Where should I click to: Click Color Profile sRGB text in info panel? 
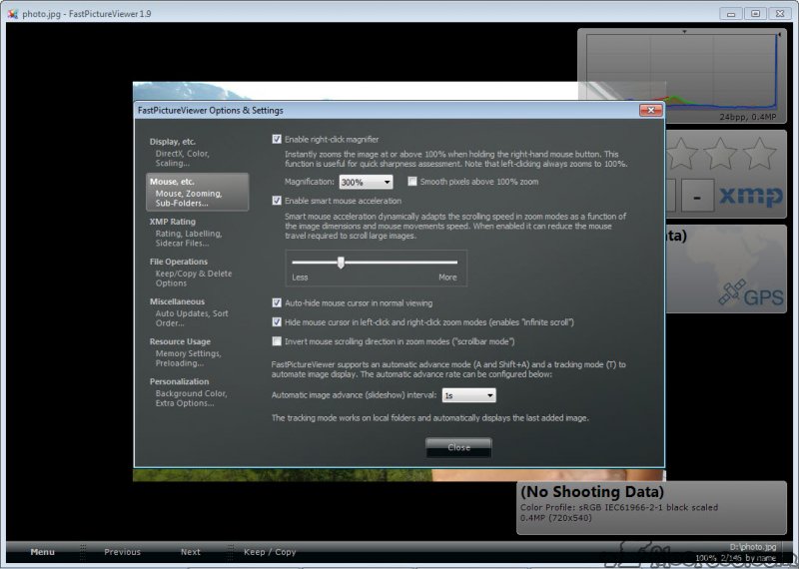(619, 507)
